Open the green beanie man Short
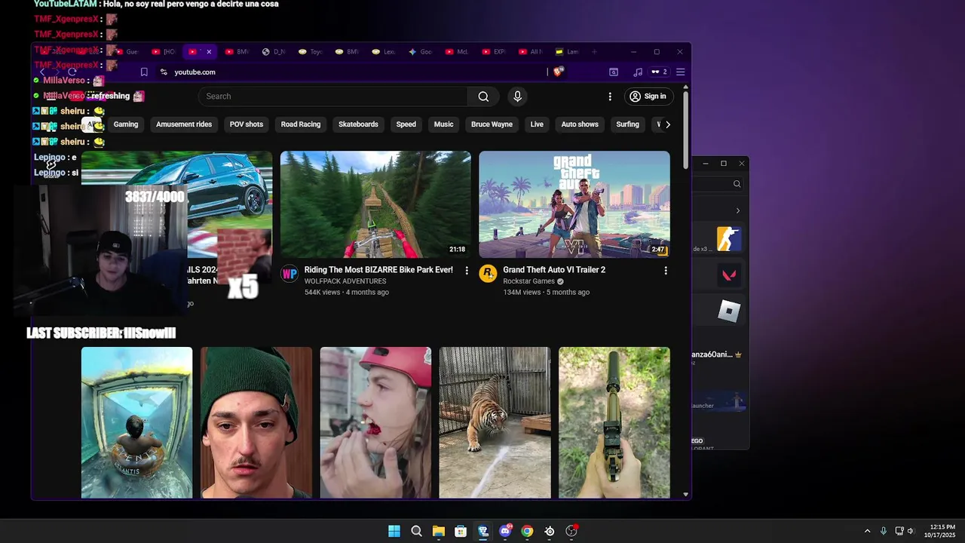 click(x=256, y=422)
